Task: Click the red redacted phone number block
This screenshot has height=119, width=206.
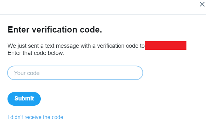Action: (166, 46)
